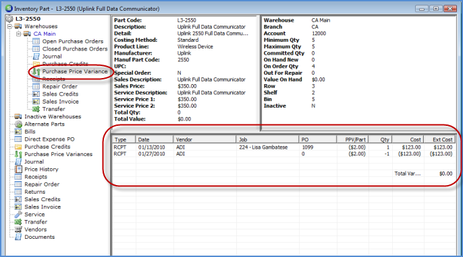The width and height of the screenshot is (463, 257).
Task: Sort by the Date column header
Action: tap(154, 139)
